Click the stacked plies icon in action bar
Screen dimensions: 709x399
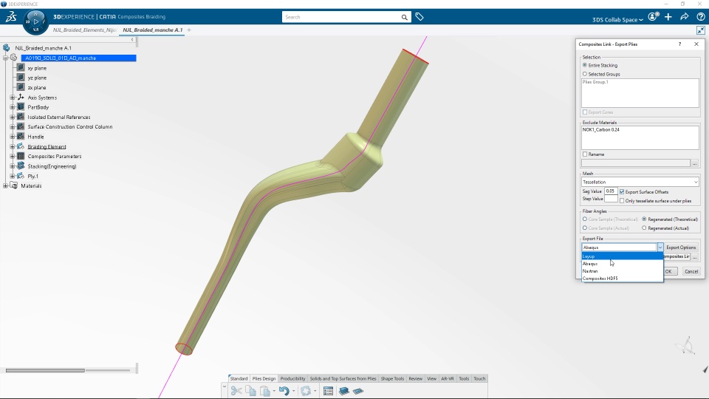pos(343,391)
